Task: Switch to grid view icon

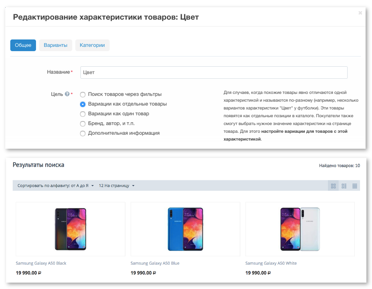Action: pos(333,186)
